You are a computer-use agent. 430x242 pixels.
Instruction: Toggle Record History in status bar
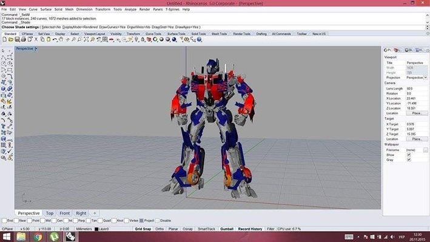click(250, 229)
